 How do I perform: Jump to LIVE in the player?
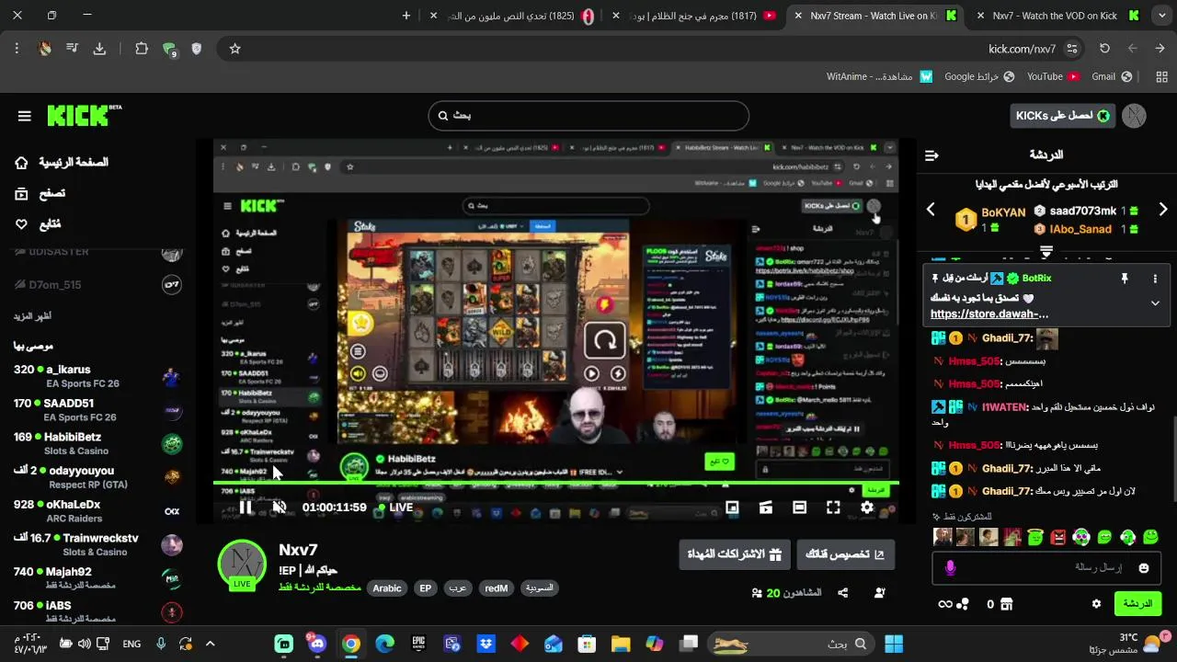pyautogui.click(x=396, y=508)
